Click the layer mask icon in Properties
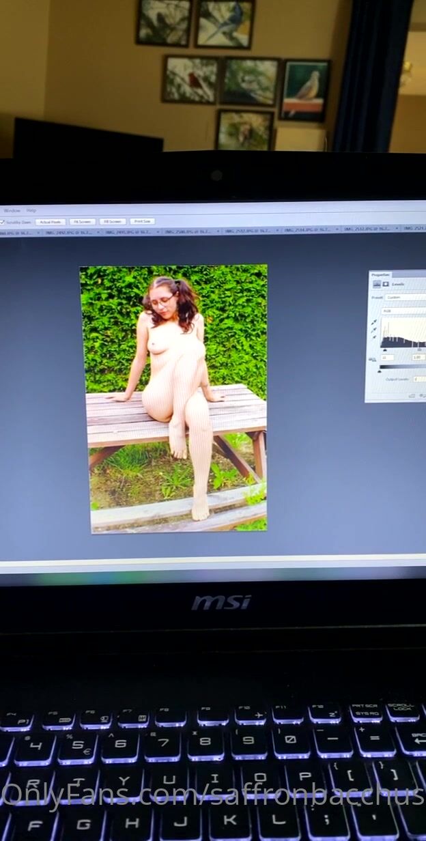 pyautogui.click(x=385, y=284)
